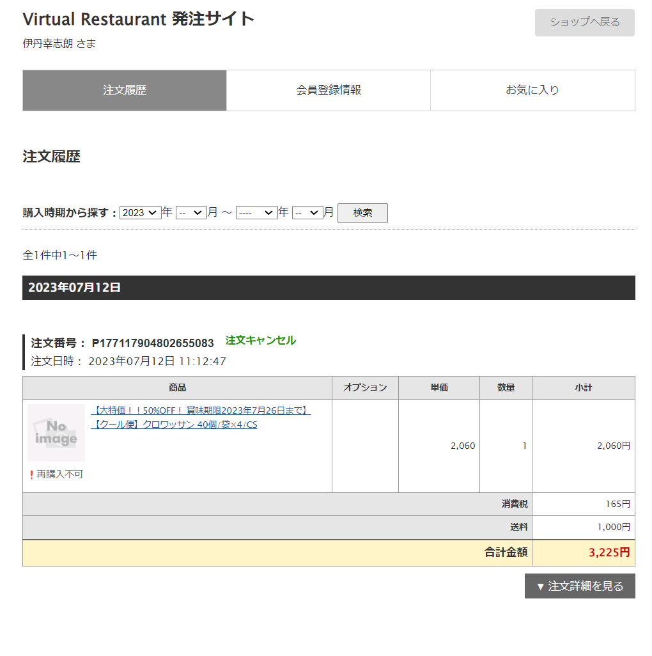This screenshot has height=656, width=652.
Task: Click the ショップへ戻る button
Action: [x=584, y=22]
